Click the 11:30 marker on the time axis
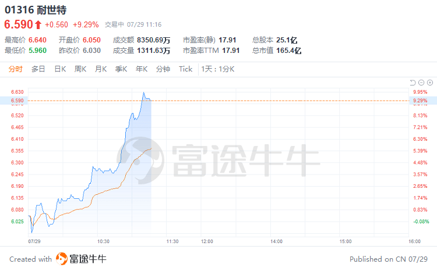This screenshot has width=437, height=271. click(172, 241)
